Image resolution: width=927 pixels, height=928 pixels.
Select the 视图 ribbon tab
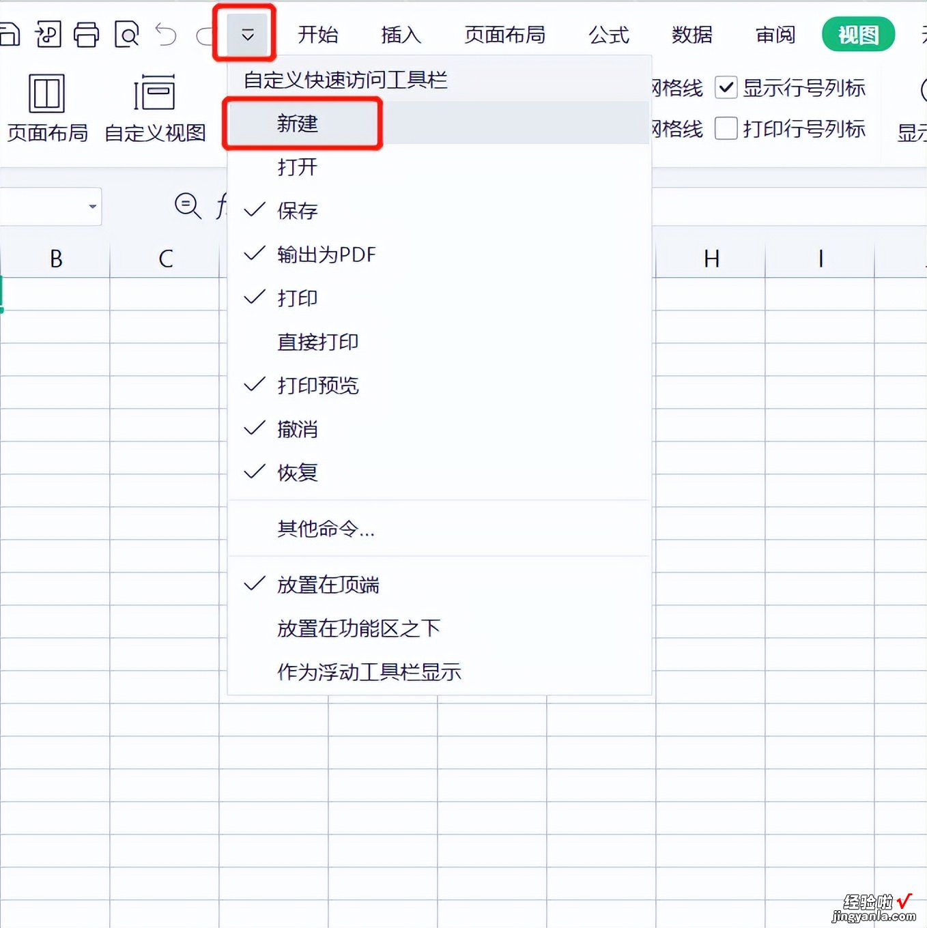click(858, 34)
